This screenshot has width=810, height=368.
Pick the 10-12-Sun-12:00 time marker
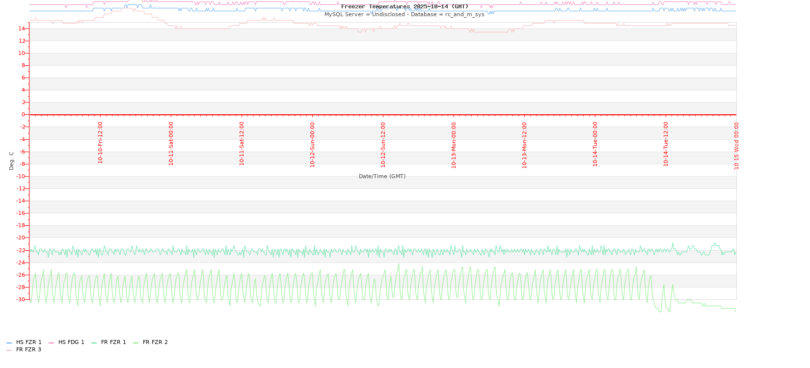[x=383, y=145]
